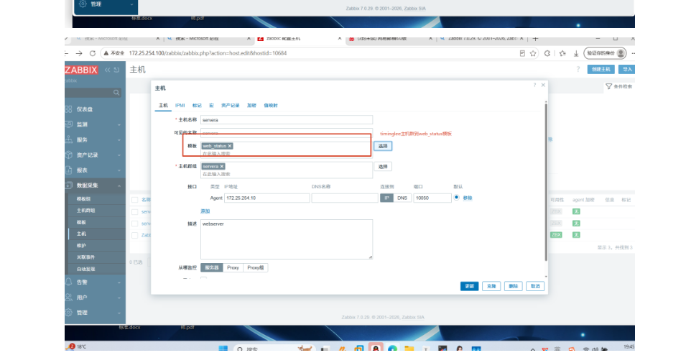Expand the 管理 sidebar menu
Screen dimensions: 686x363
point(95,313)
